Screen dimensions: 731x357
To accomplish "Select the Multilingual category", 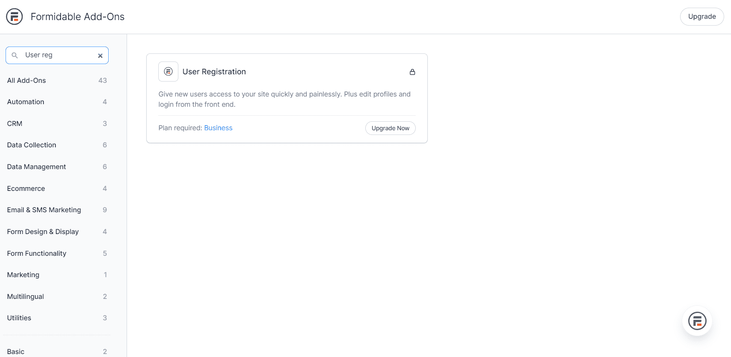I will (x=25, y=296).
